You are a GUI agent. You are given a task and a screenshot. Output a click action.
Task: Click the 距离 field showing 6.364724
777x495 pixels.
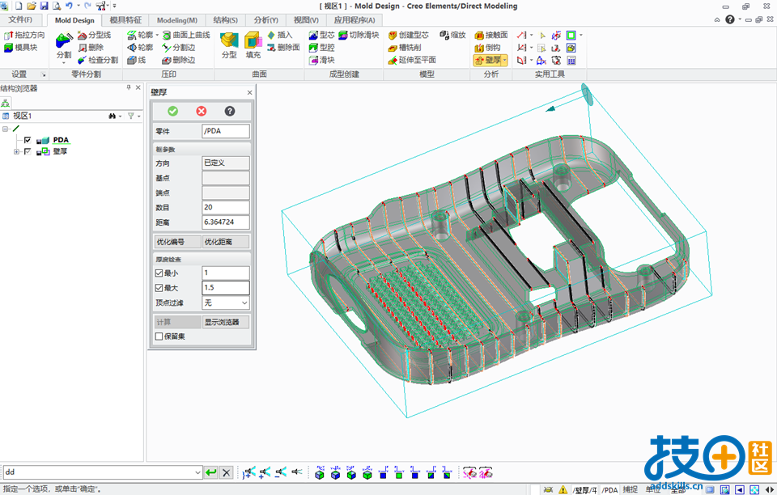[226, 222]
